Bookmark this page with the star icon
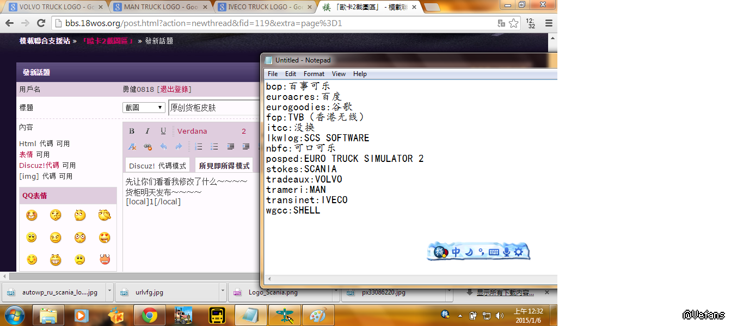 (x=513, y=23)
